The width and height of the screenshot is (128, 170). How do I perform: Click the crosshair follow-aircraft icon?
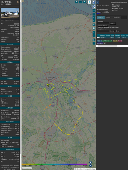click(x=94, y=10)
